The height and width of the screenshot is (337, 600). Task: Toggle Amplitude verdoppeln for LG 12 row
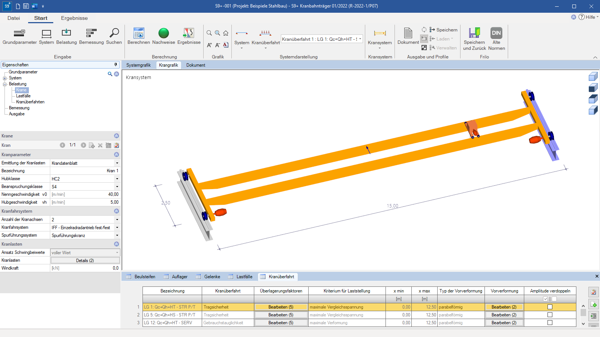[x=550, y=323]
